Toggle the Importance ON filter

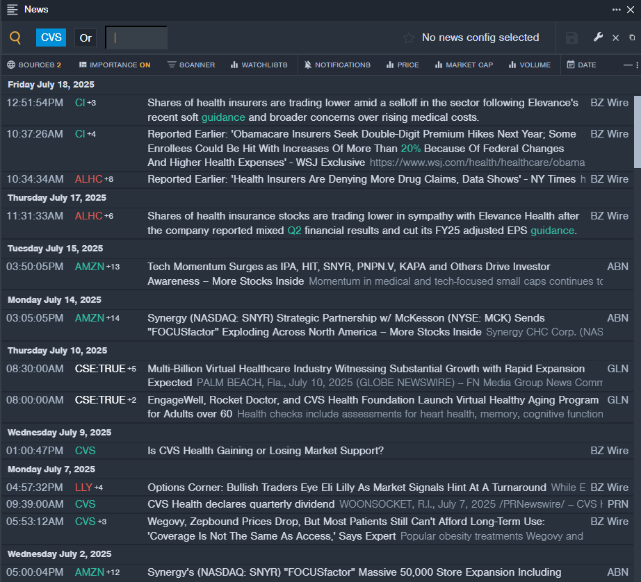click(115, 65)
